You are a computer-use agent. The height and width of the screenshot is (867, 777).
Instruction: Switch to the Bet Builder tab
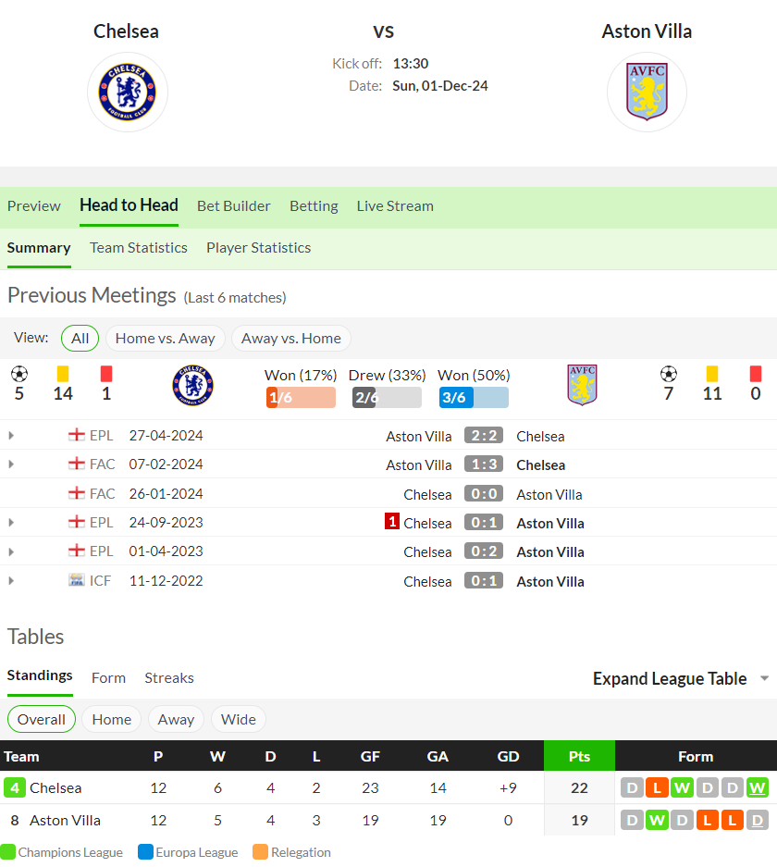[x=234, y=206]
